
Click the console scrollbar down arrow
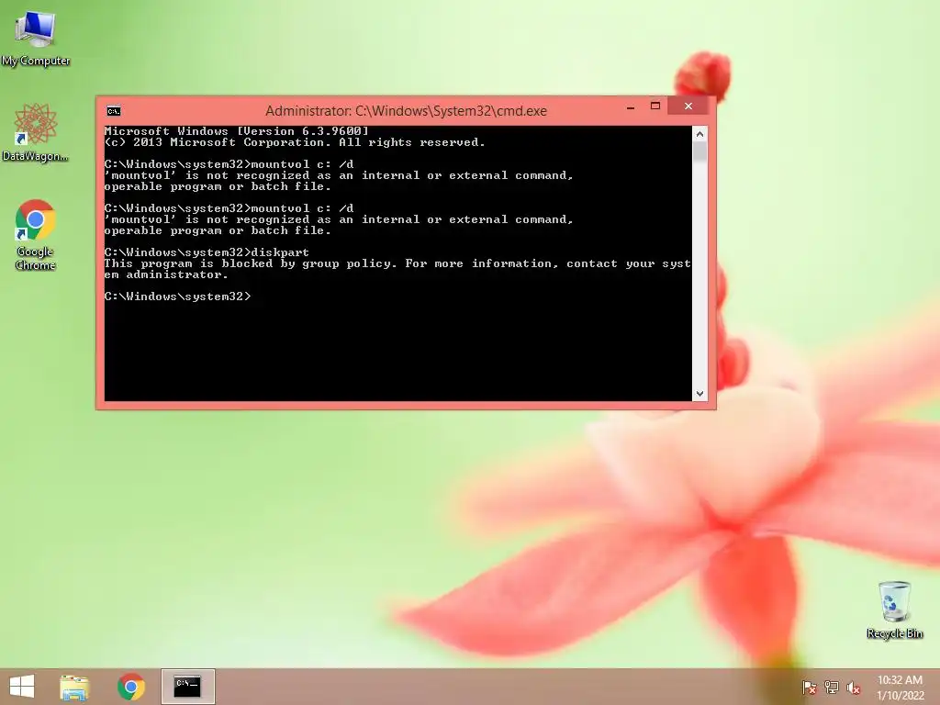699,394
